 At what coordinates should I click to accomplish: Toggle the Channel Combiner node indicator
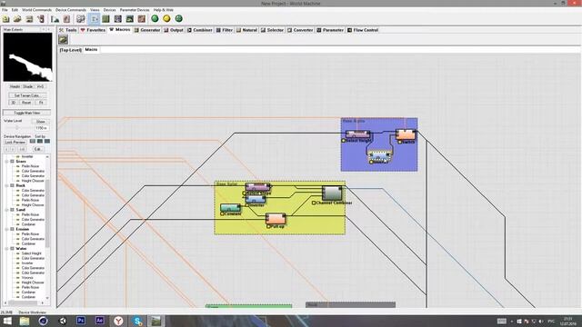pyautogui.click(x=314, y=203)
